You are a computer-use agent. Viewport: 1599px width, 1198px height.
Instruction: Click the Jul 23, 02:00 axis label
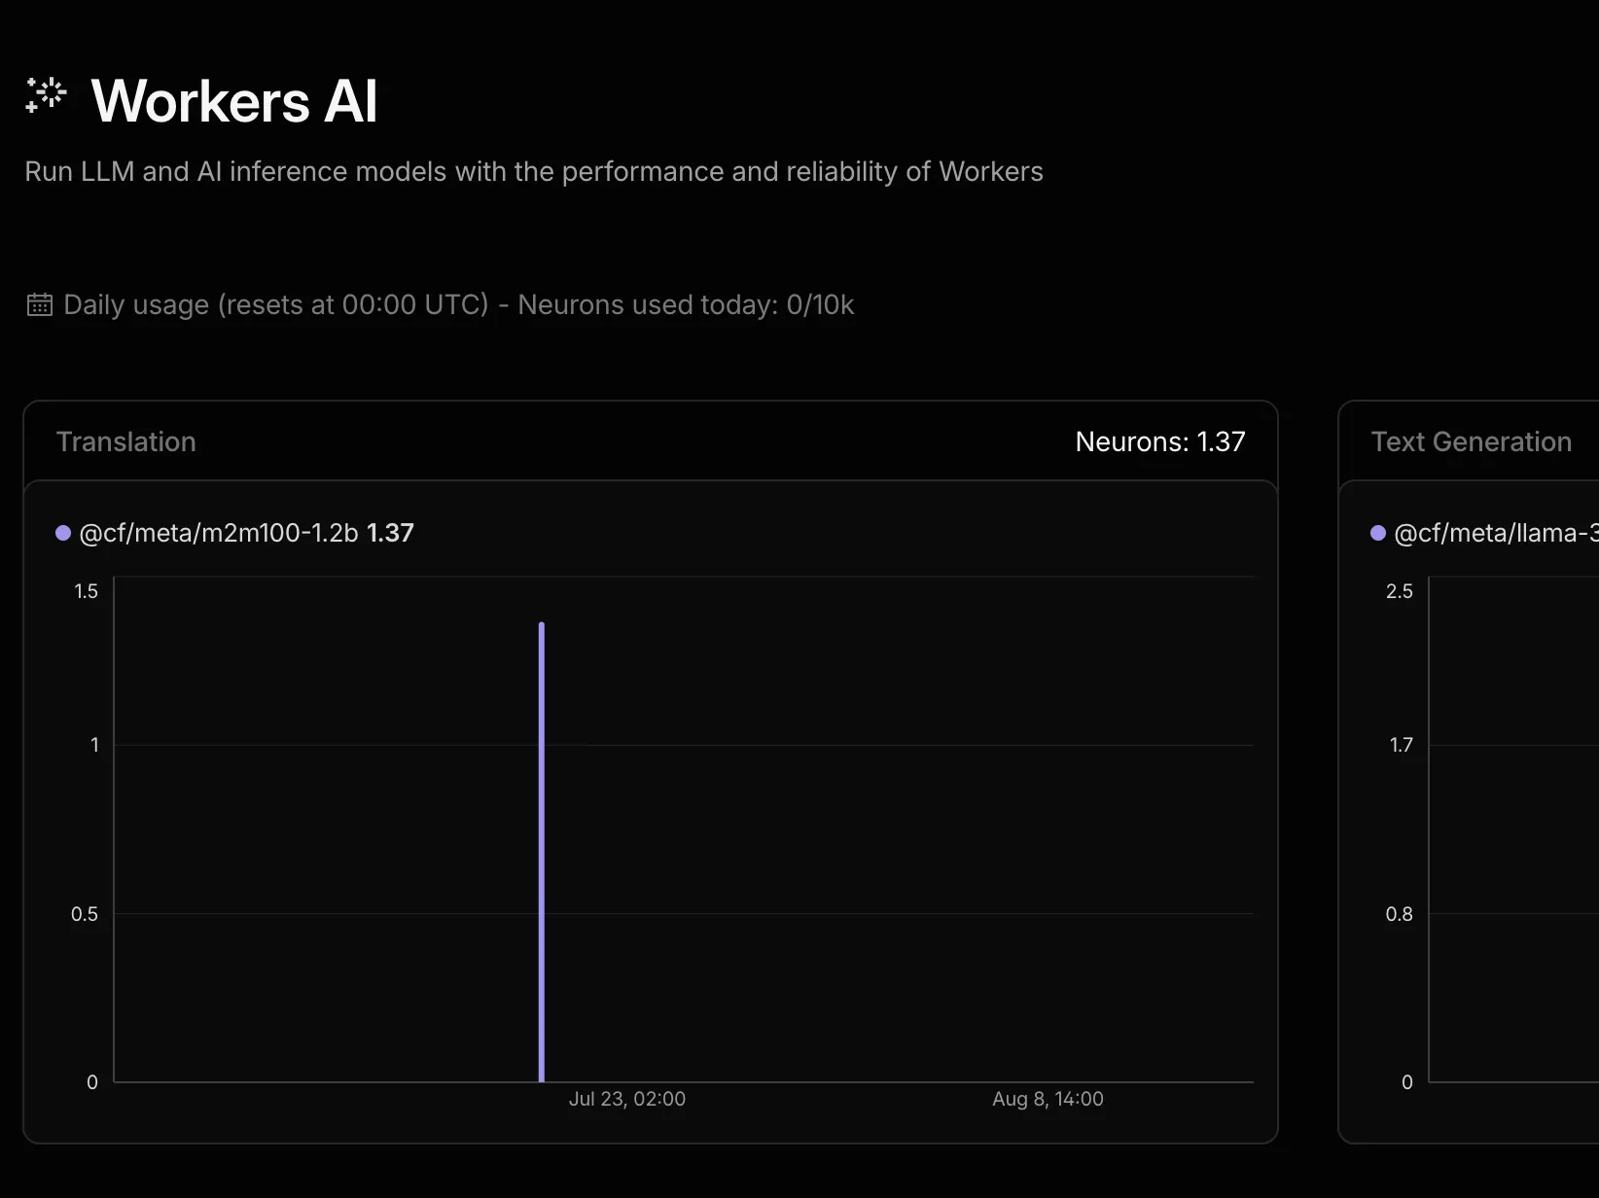click(627, 1099)
